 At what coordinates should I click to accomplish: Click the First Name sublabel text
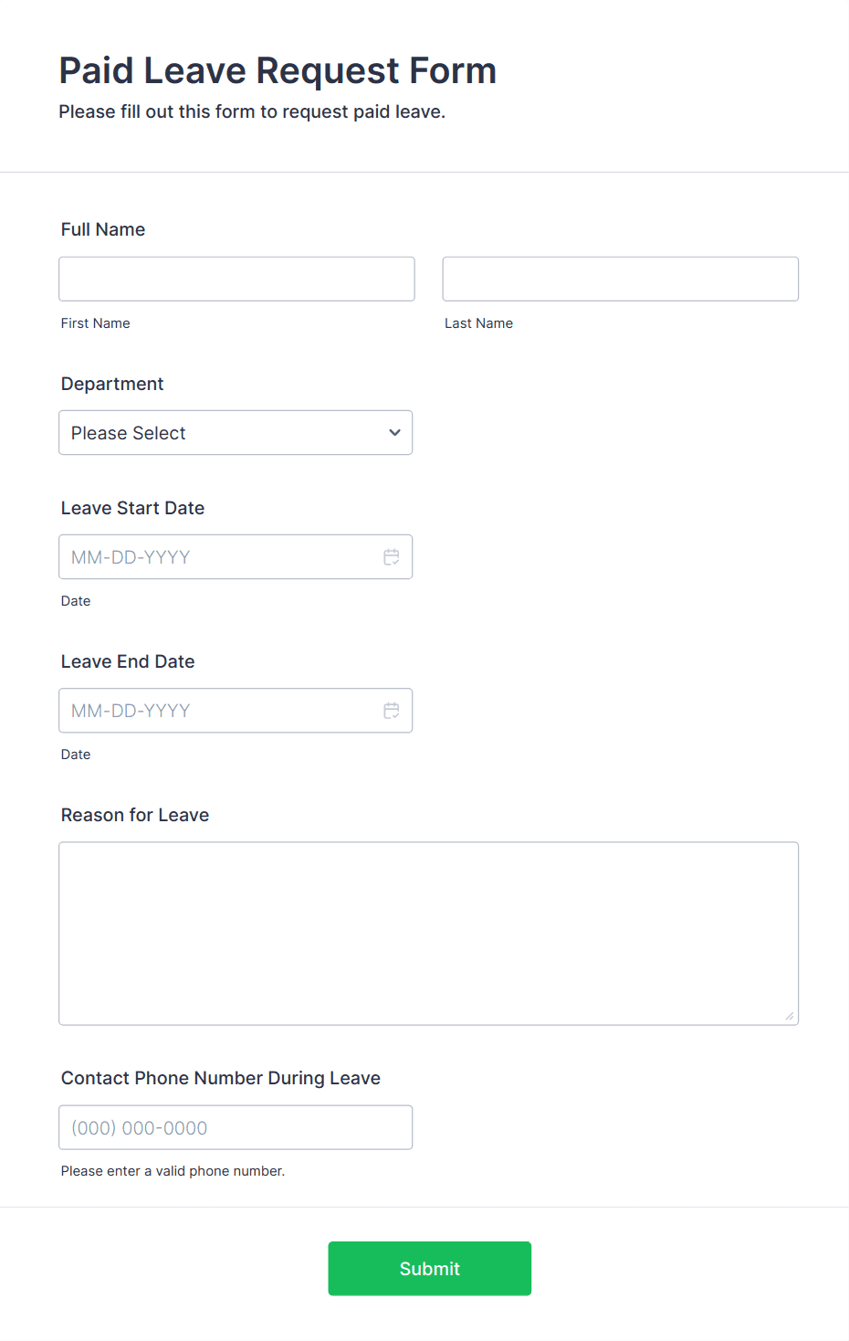pos(96,323)
